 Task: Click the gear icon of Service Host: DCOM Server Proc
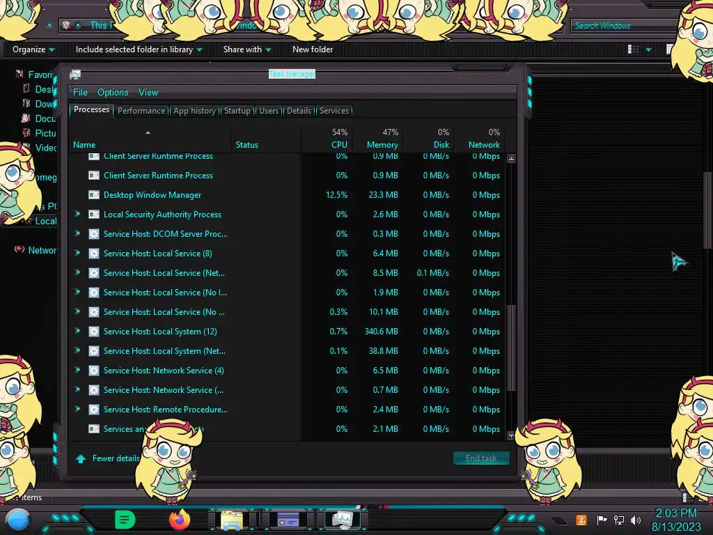pos(94,234)
